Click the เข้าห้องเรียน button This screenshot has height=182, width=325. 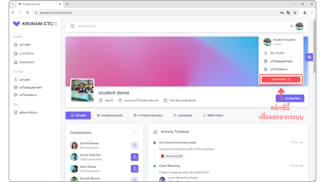coord(290,98)
